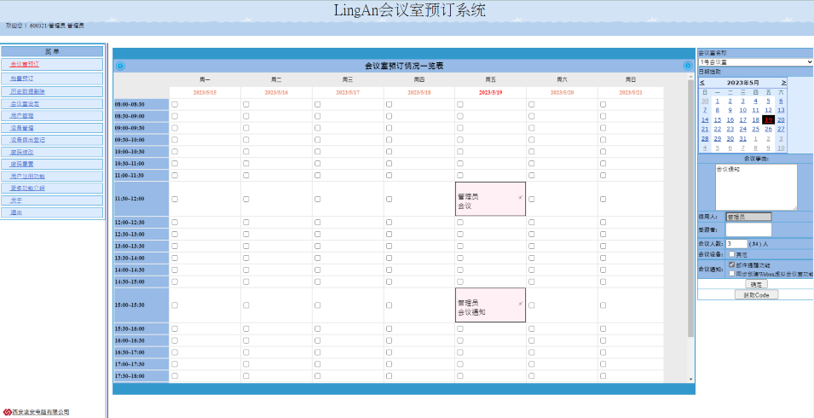Toggle the 邮件提醒功能 checkbox
Viewport: 814px width, 418px height.
click(732, 265)
